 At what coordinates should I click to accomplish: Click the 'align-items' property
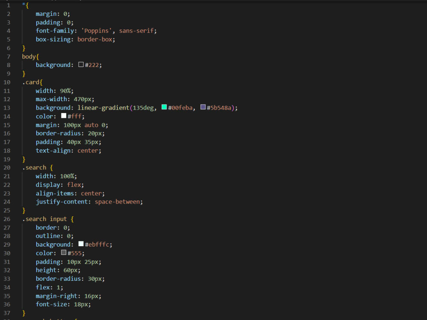(55, 193)
